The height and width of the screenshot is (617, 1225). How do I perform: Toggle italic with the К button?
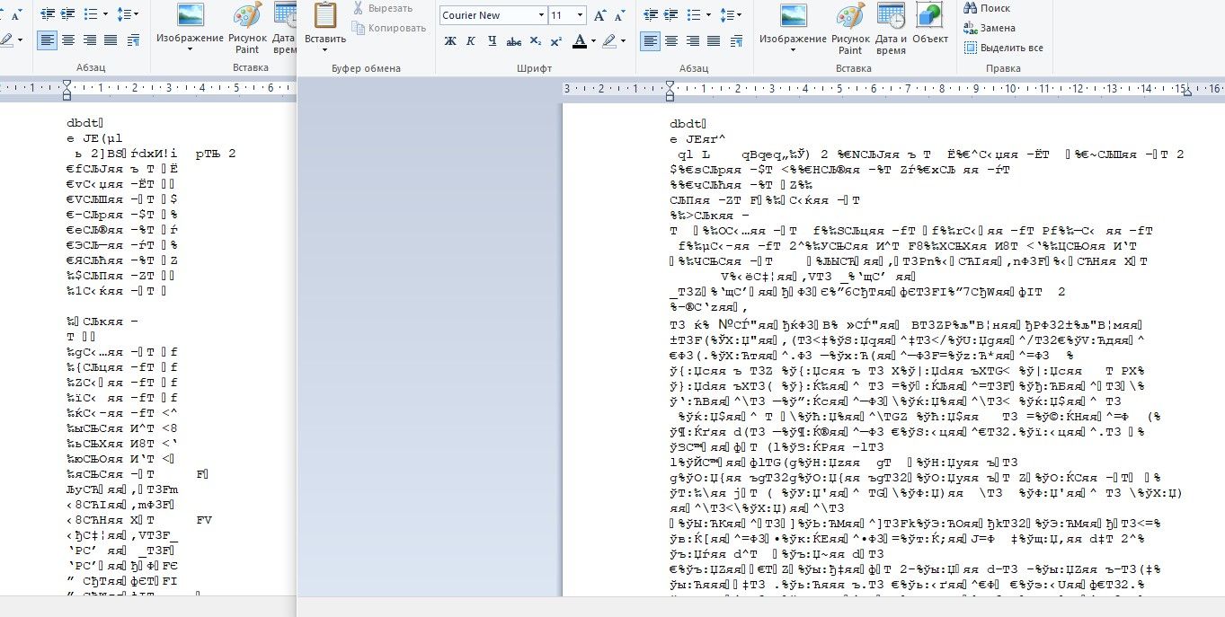click(x=471, y=41)
